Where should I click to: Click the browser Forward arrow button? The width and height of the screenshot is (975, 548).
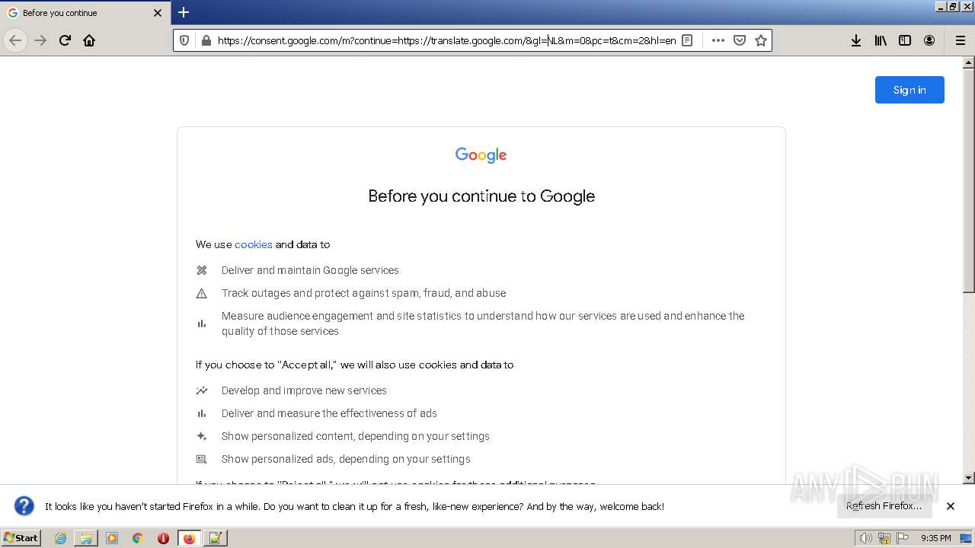tap(40, 40)
